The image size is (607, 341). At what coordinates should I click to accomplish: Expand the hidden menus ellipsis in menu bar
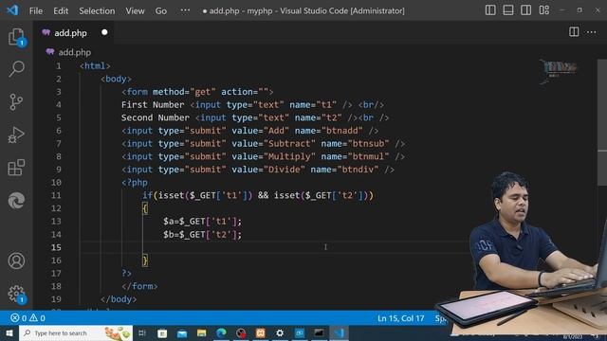(x=186, y=10)
